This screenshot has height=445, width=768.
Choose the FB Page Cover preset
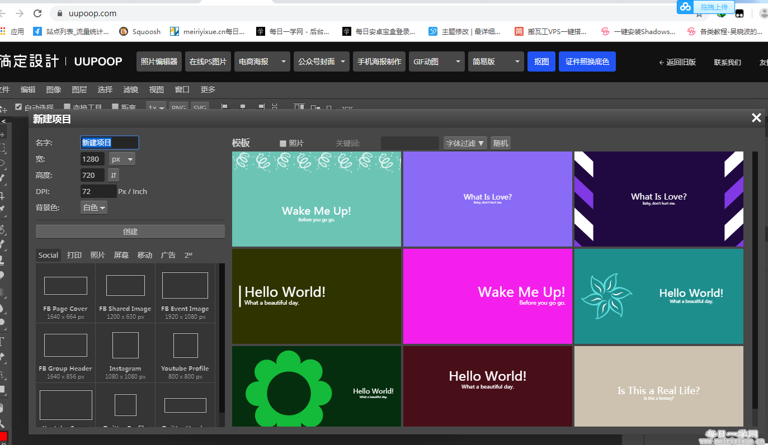(65, 293)
